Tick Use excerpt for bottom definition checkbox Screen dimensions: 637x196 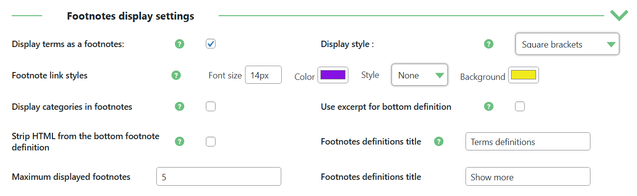(520, 106)
